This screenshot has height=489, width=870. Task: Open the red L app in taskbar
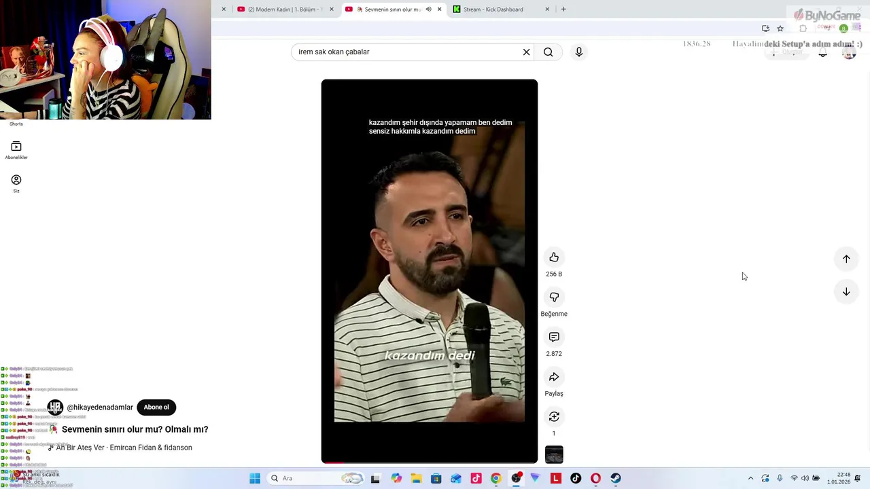[556, 478]
